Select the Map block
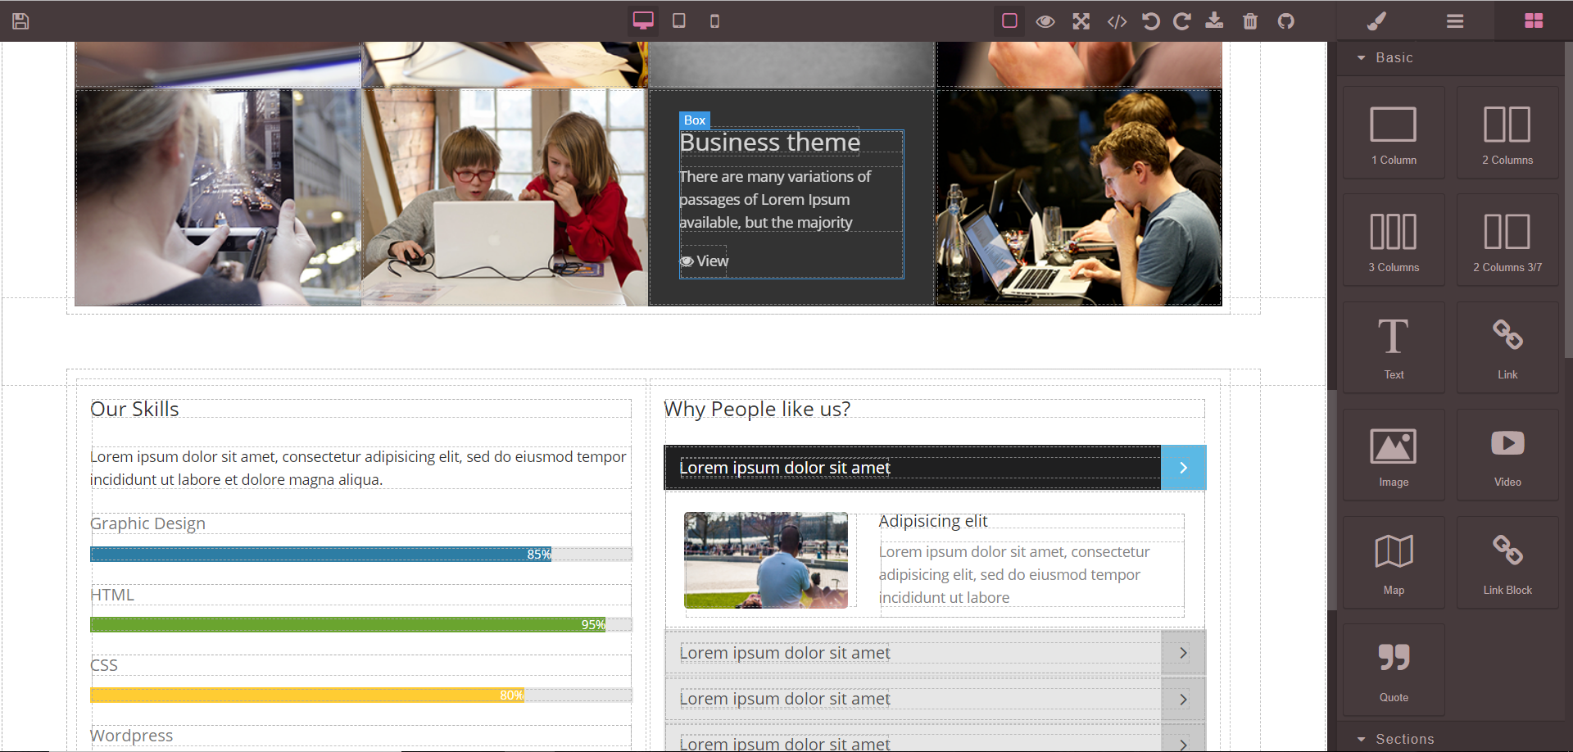The width and height of the screenshot is (1573, 752). 1394,563
